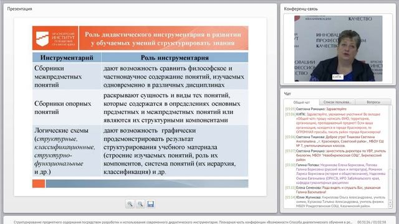The height and width of the screenshot is (224, 399).
Task: Click the elapsed time counter in bottom bar
Action: pos(372,222)
